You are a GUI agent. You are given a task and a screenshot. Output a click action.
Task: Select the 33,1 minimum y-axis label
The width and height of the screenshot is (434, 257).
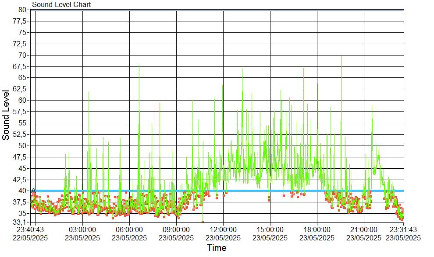click(x=21, y=222)
